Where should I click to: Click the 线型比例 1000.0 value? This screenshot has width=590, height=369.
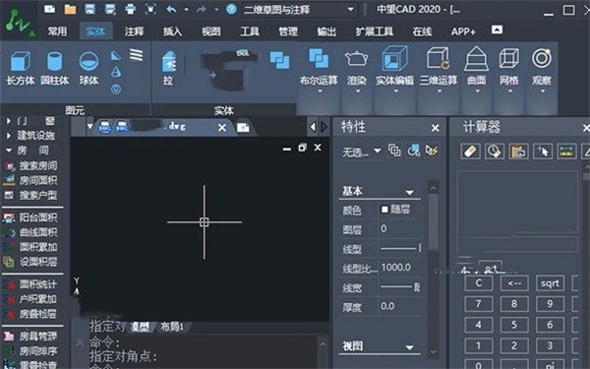(x=396, y=268)
